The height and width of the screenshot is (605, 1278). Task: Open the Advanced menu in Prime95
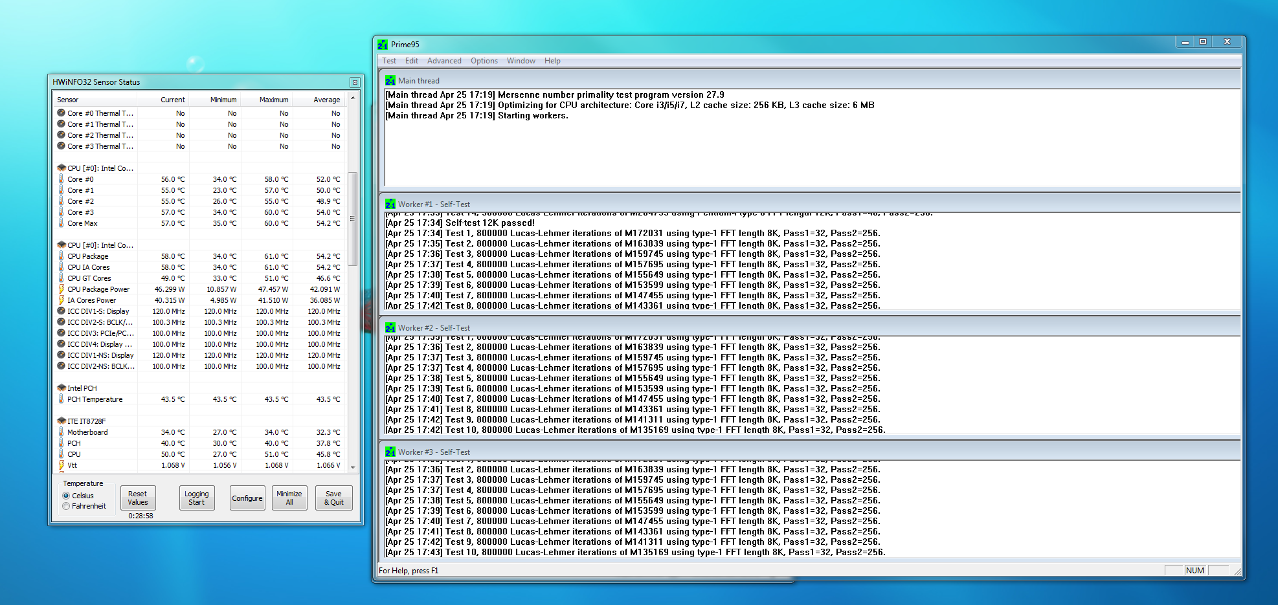point(444,61)
